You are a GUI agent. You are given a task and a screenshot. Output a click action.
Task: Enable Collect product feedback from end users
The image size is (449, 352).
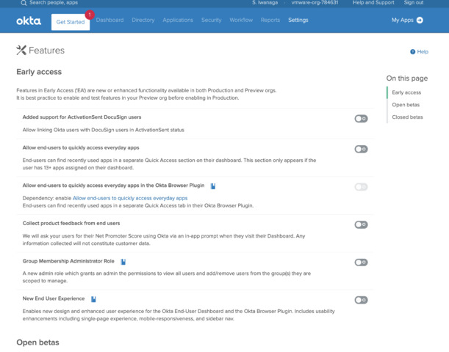click(361, 224)
